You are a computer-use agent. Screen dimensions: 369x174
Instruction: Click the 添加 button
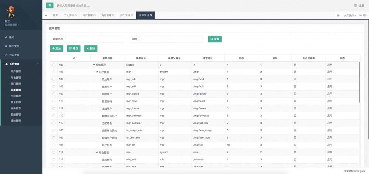click(56, 48)
